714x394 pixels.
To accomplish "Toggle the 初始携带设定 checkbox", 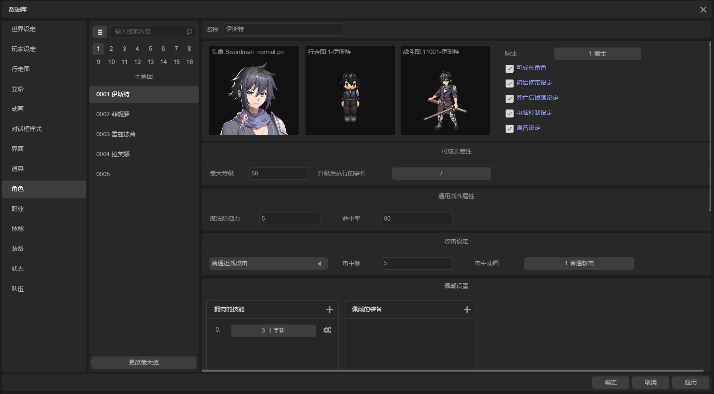I will point(509,83).
